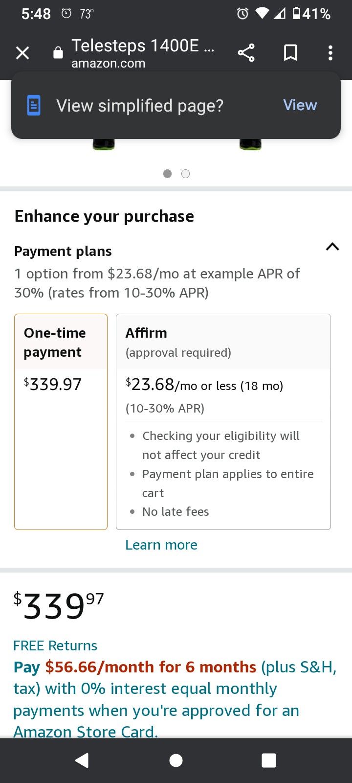Tap the share icon
Viewport: 352px width, 783px height.
[x=246, y=53]
